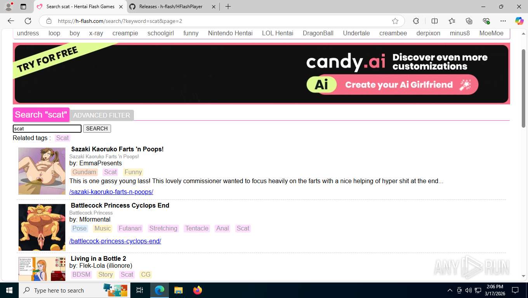
Task: Click the page vertical scrollbar thumb
Action: [x=523, y=88]
